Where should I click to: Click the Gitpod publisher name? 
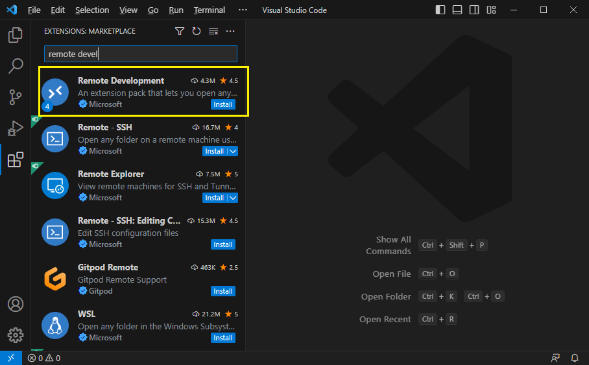tap(101, 291)
